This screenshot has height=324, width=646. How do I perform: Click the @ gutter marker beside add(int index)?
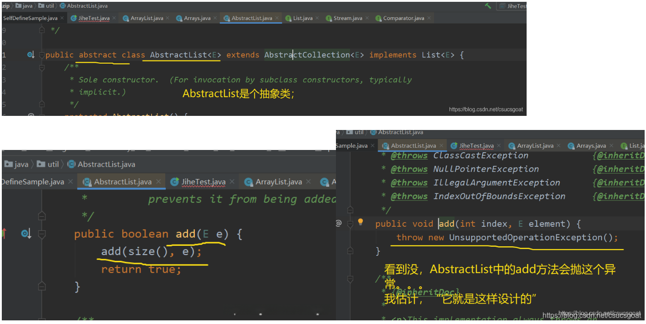(x=339, y=223)
